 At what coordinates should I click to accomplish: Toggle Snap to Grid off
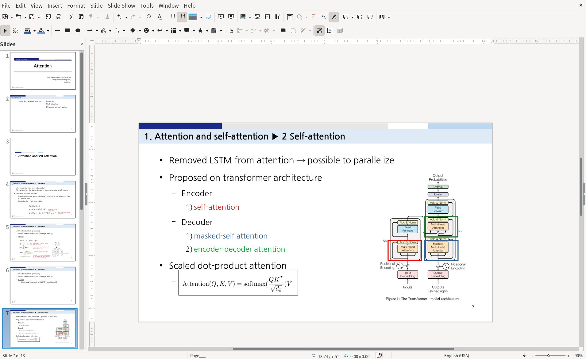click(x=182, y=17)
